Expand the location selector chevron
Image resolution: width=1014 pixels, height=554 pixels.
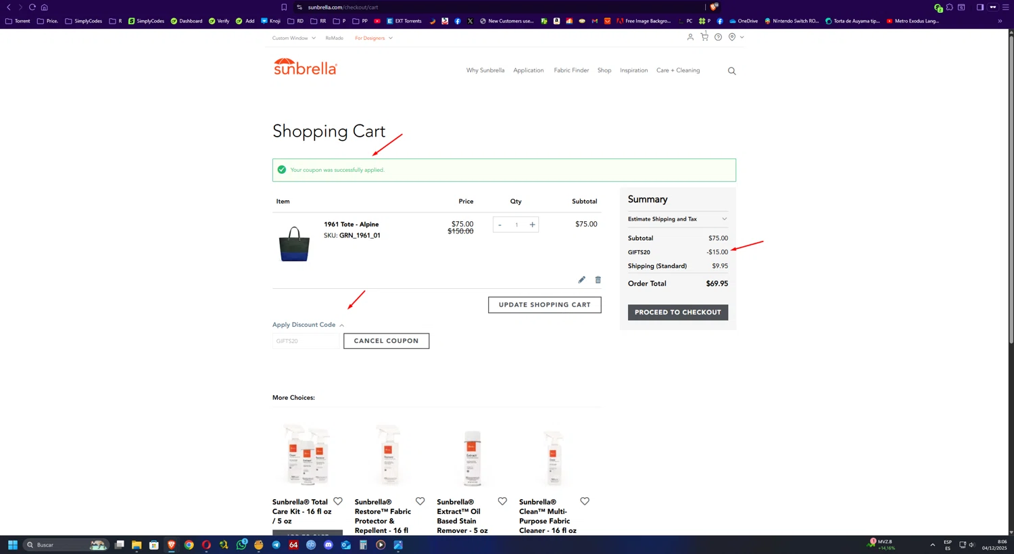pos(742,37)
